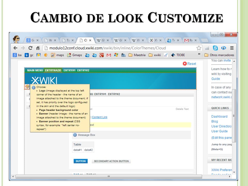This screenshot has width=248, height=186.
Task: Open the Gmail envelope bookmark icon
Action: click(x=109, y=55)
